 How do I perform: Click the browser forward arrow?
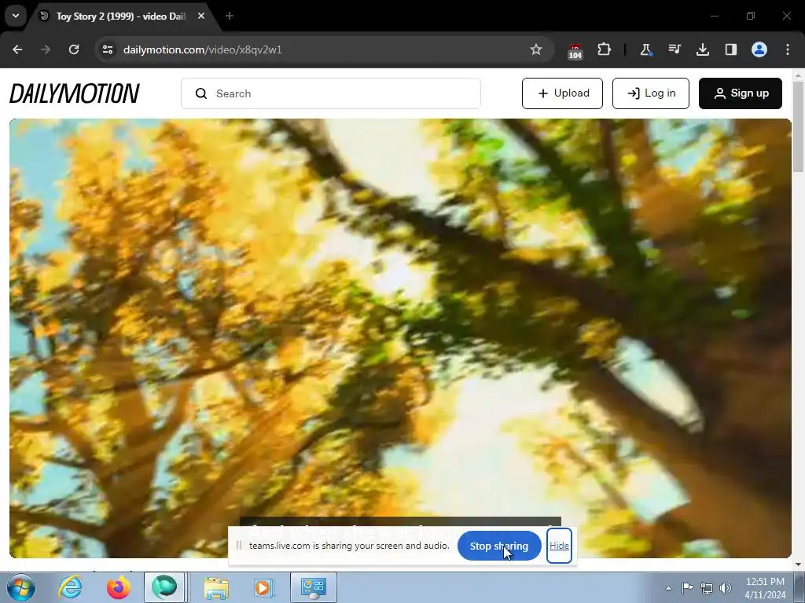[46, 49]
